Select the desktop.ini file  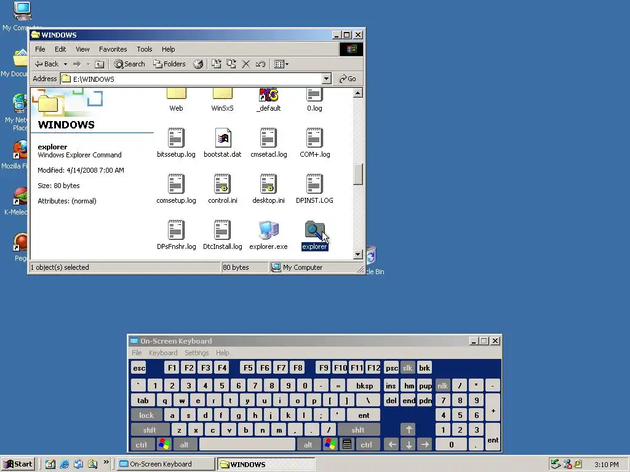268,189
